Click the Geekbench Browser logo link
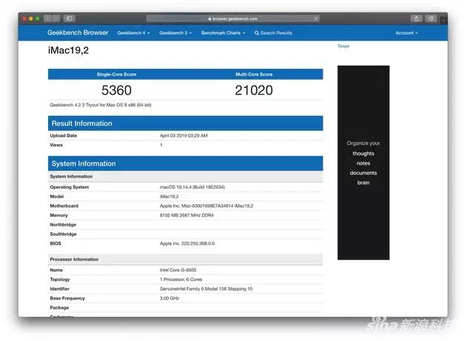This screenshot has height=341, width=466. [78, 33]
